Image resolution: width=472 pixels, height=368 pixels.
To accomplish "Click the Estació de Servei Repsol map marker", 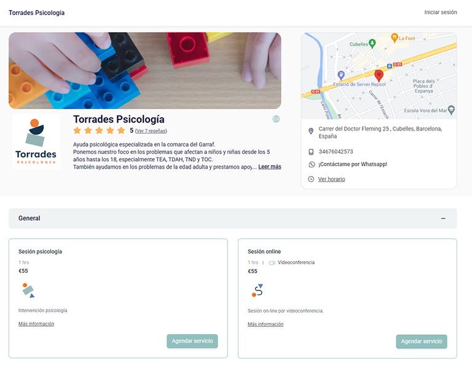I will tap(340, 75).
